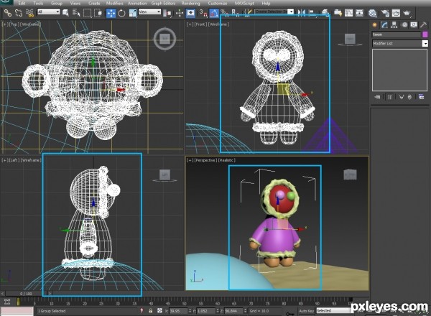Switch to the Display command panel tab
This screenshot has height=316, width=431.
click(x=414, y=25)
